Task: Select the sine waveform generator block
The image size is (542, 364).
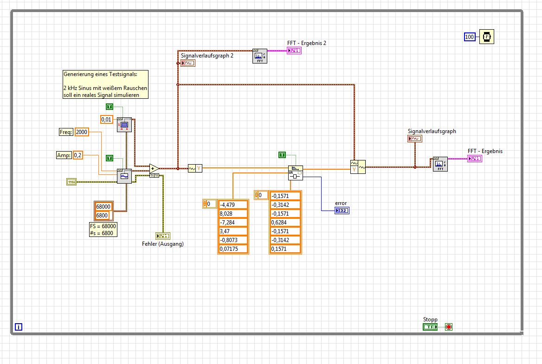Action: (124, 176)
